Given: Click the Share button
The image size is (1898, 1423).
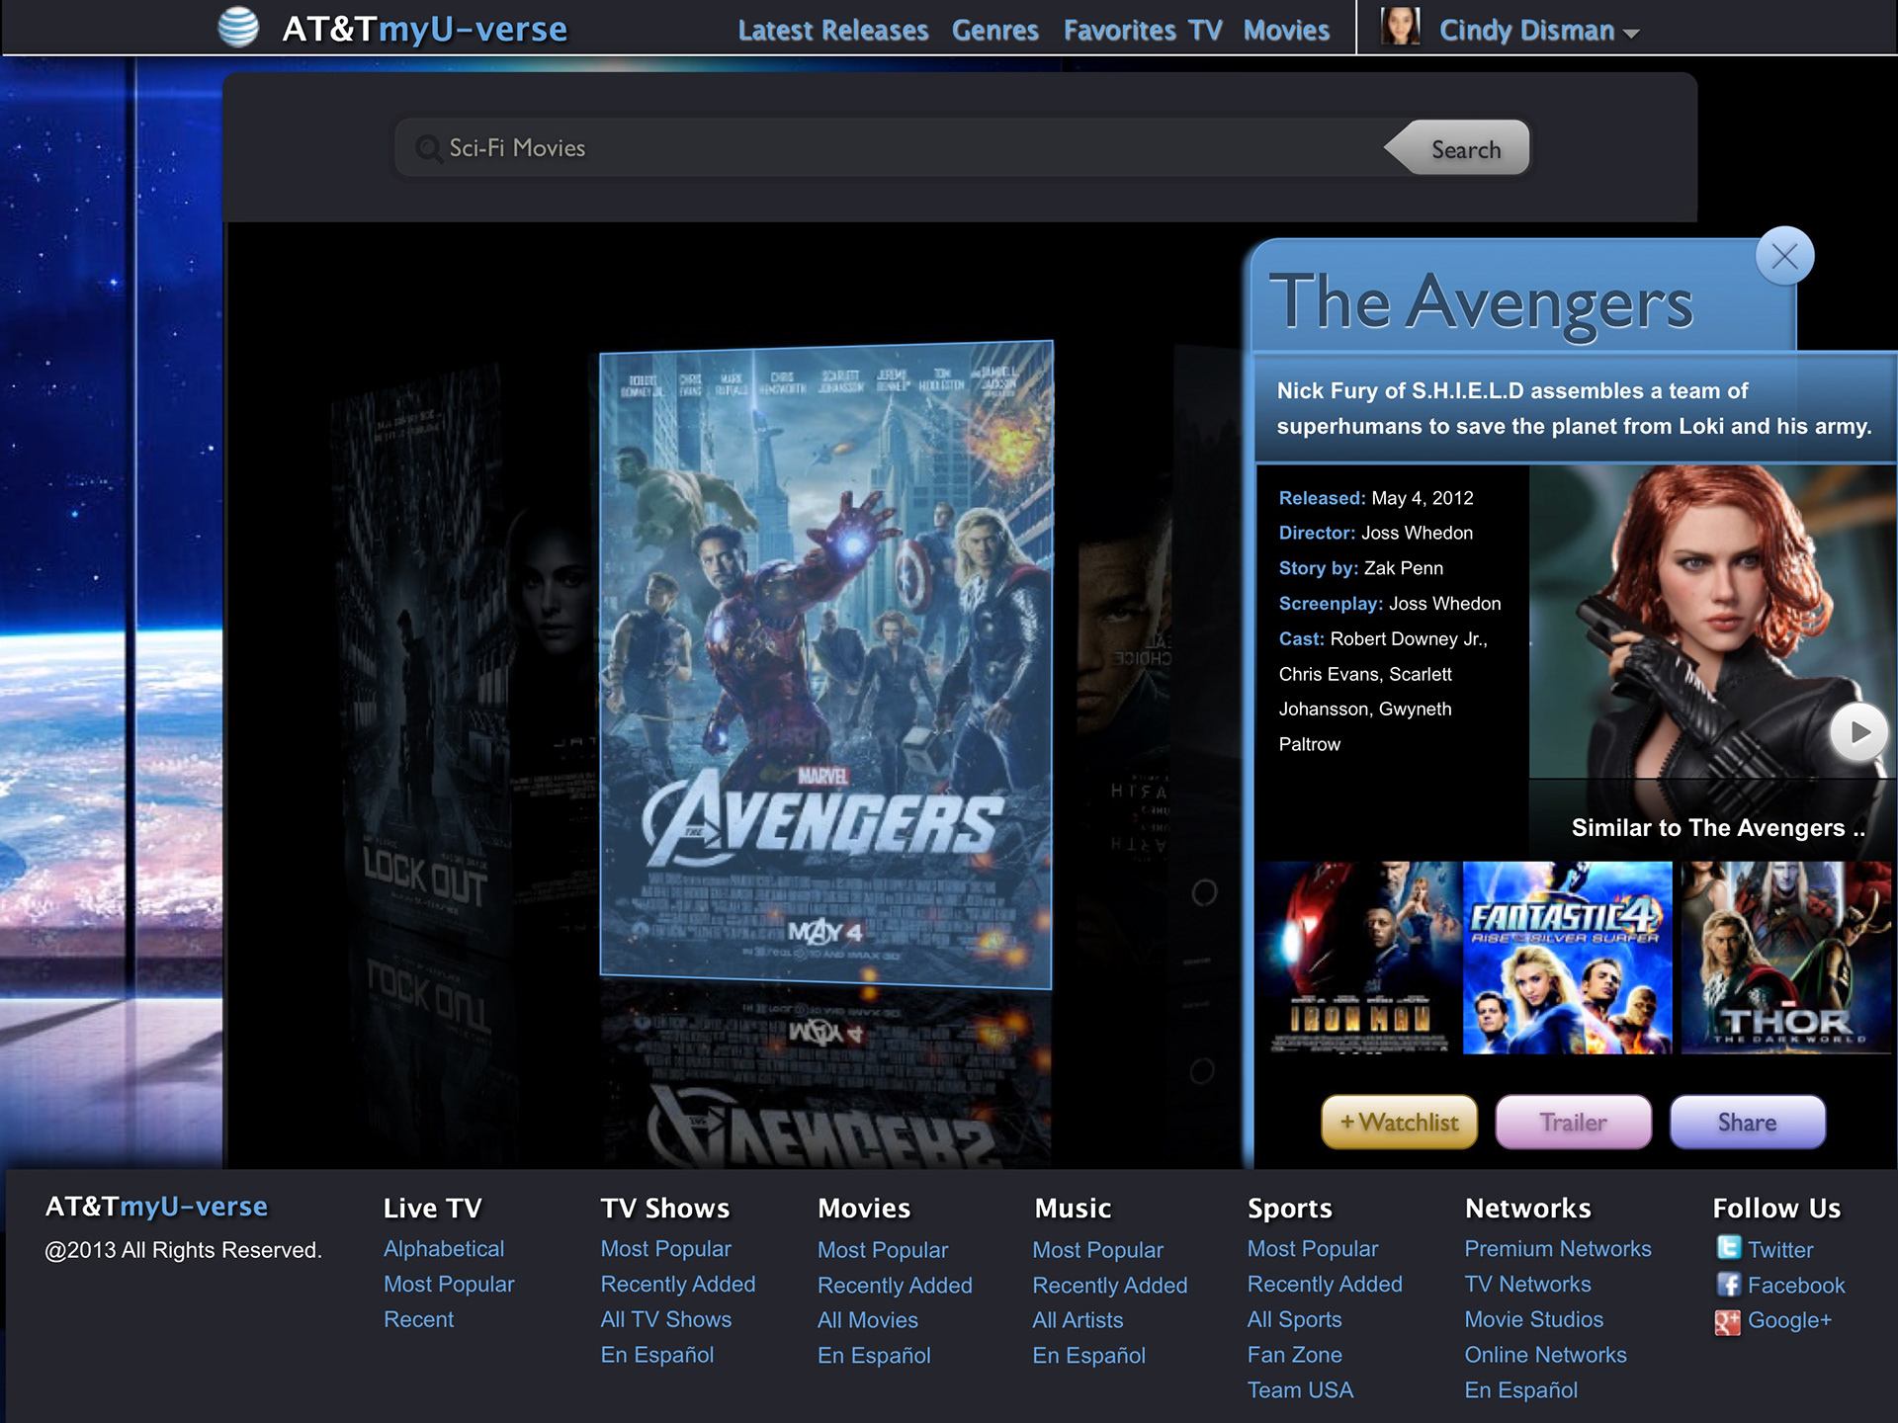Looking at the screenshot, I should (1747, 1122).
